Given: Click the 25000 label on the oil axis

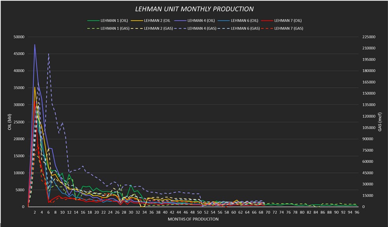Looking at the screenshot, I should (19, 122).
